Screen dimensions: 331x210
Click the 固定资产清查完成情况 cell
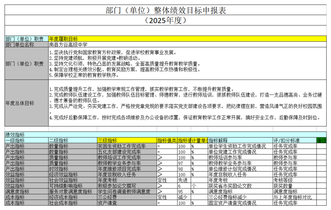(x=240, y=203)
